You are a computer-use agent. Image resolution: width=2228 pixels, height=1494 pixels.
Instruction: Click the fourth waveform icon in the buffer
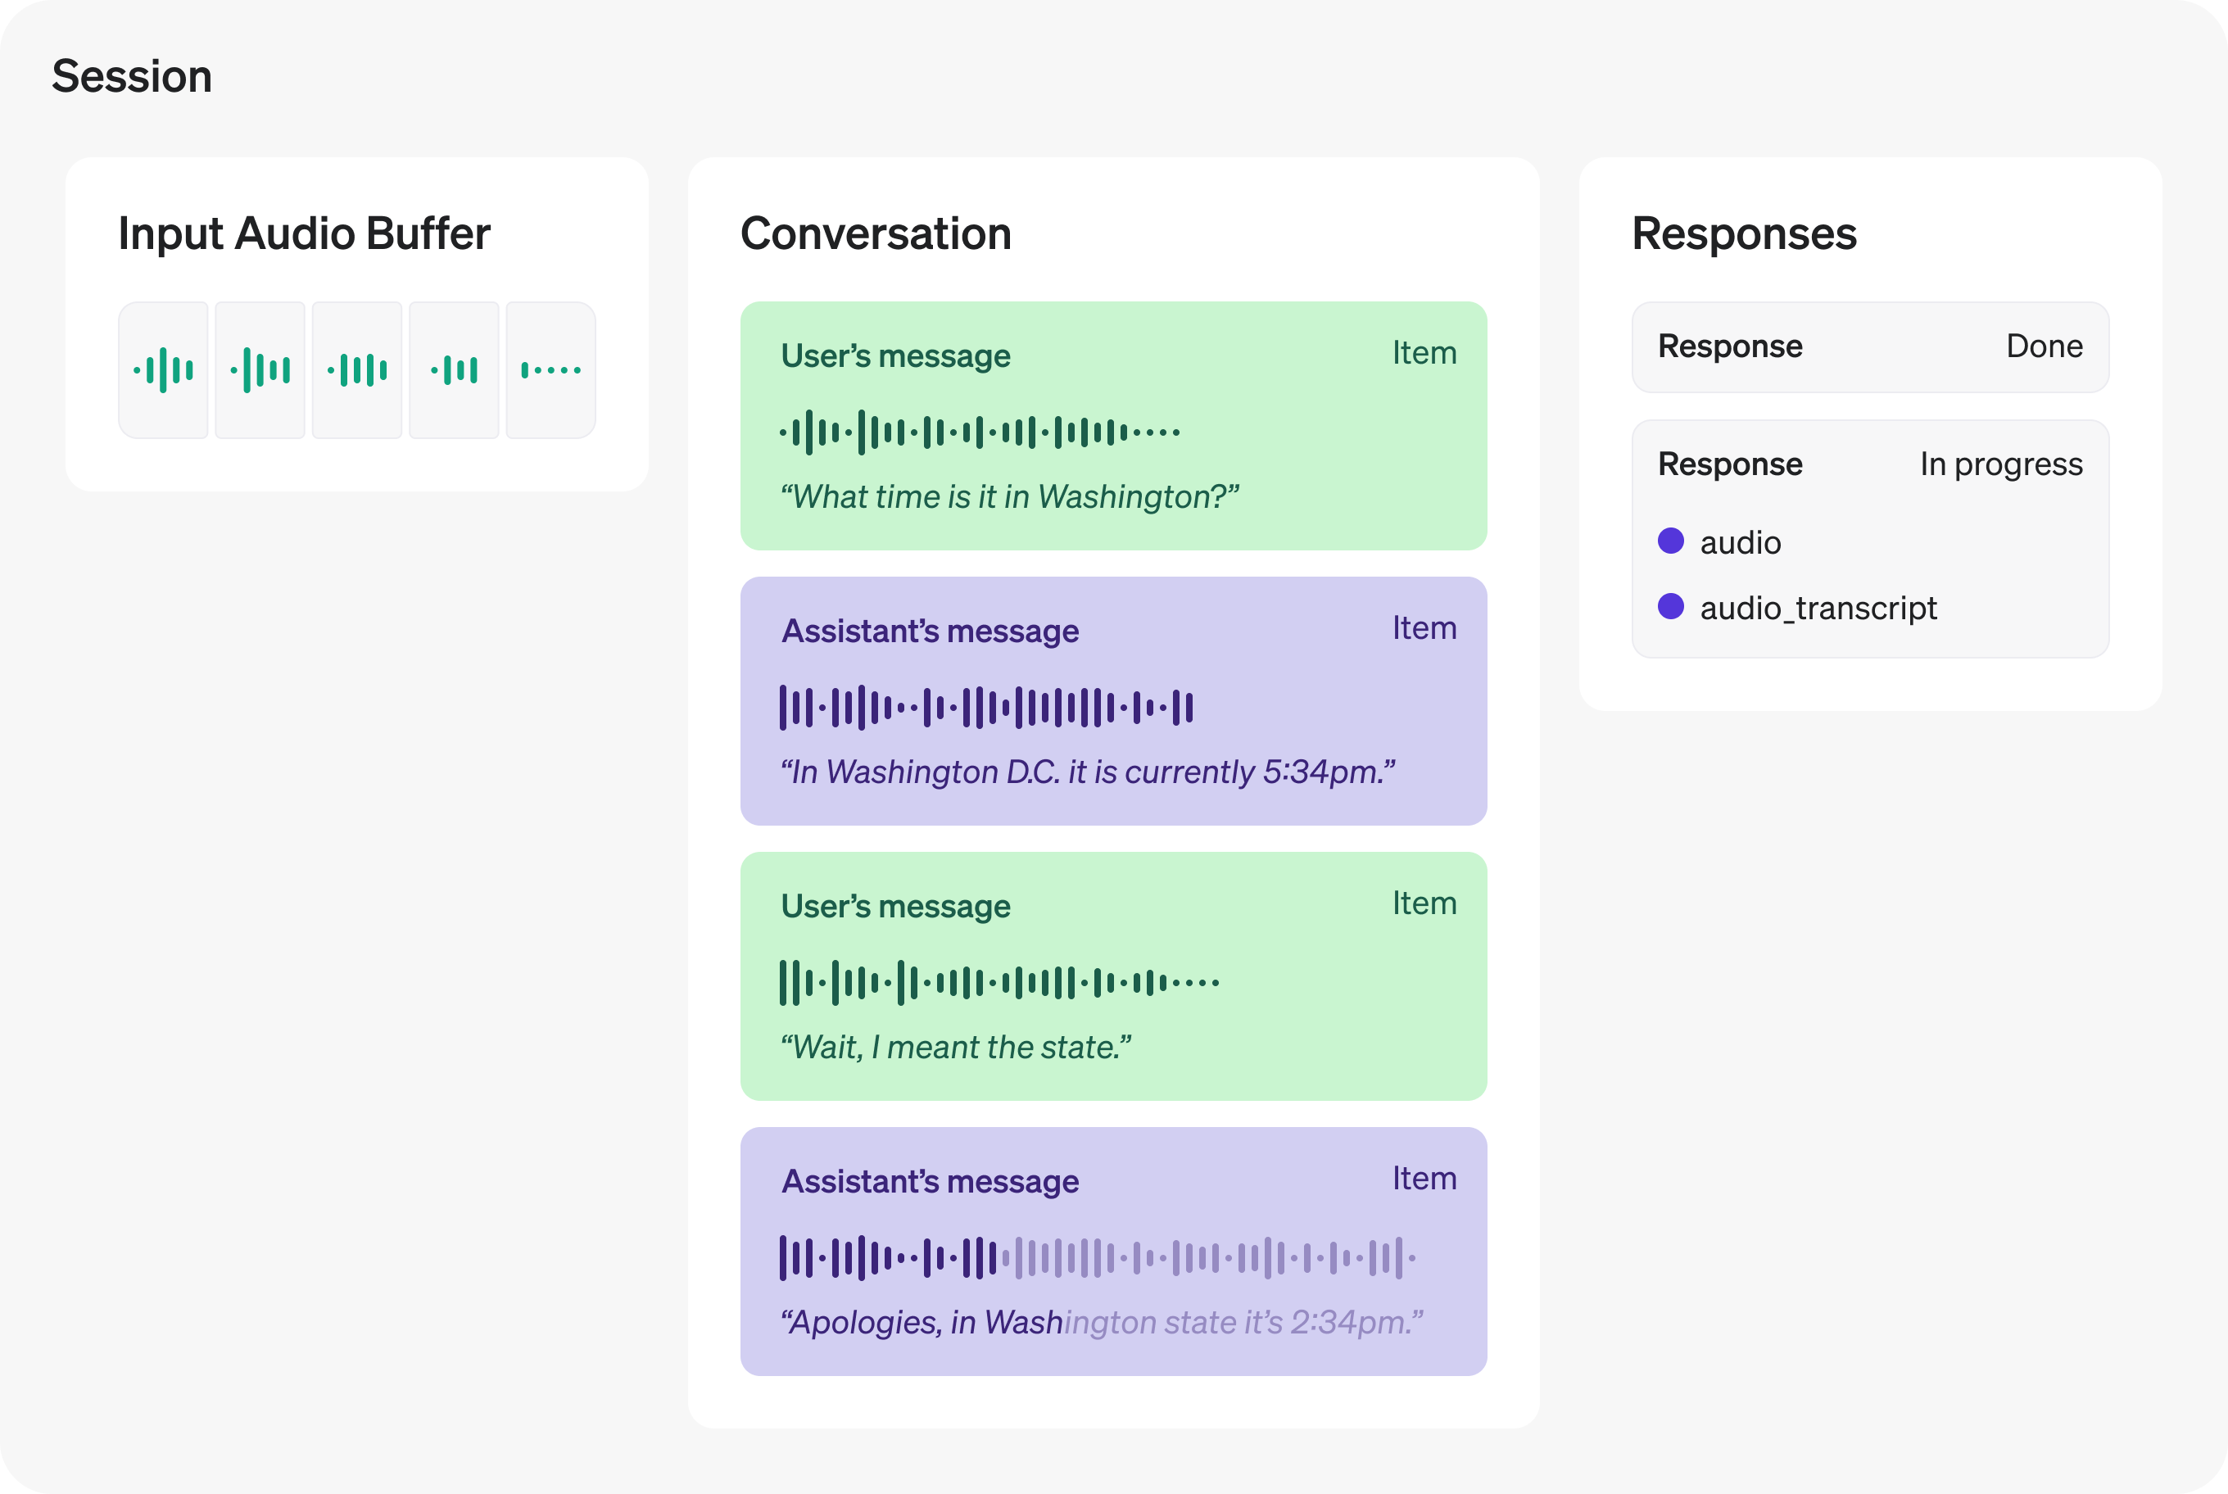pyautogui.click(x=455, y=369)
